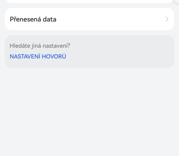Click the middle of the Přenesená data card
179x156 pixels.
pyautogui.click(x=89, y=19)
